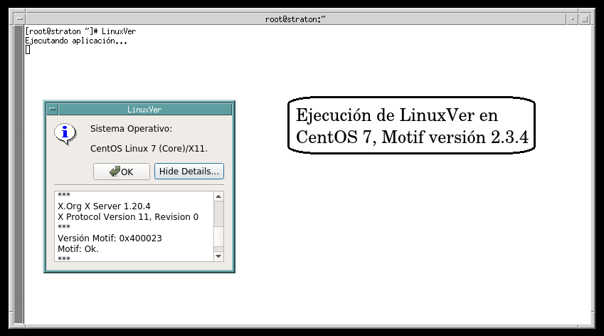
Task: Select the 'Versión Motif: 0x400023' line
Action: 110,238
